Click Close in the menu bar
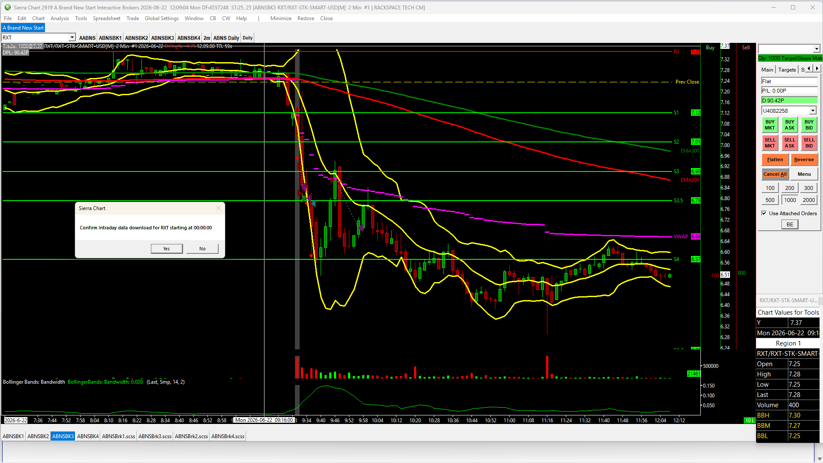The image size is (823, 463). (326, 18)
